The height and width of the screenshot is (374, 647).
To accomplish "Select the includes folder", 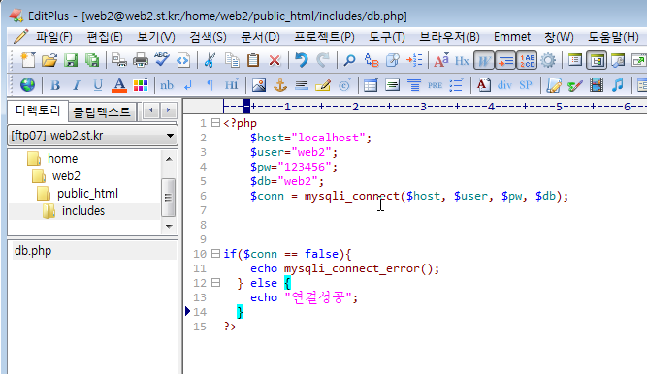I will 83,210.
